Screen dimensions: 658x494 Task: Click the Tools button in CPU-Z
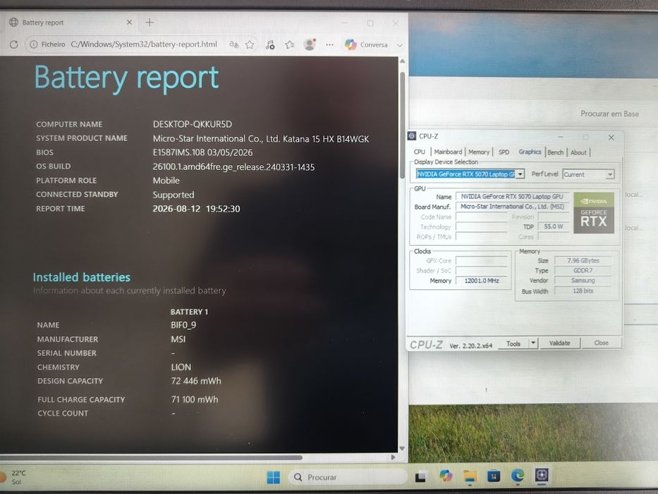coord(513,344)
